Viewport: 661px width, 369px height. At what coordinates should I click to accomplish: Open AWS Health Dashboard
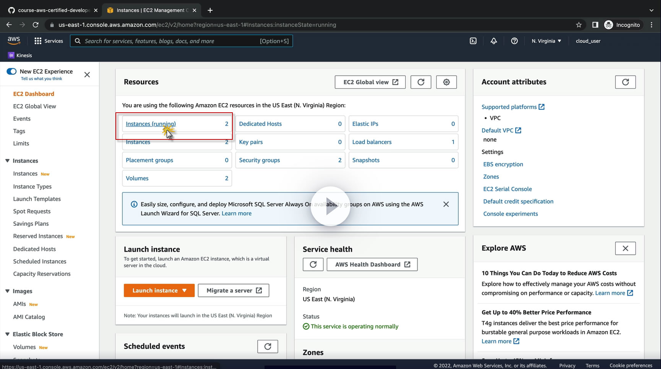(372, 264)
